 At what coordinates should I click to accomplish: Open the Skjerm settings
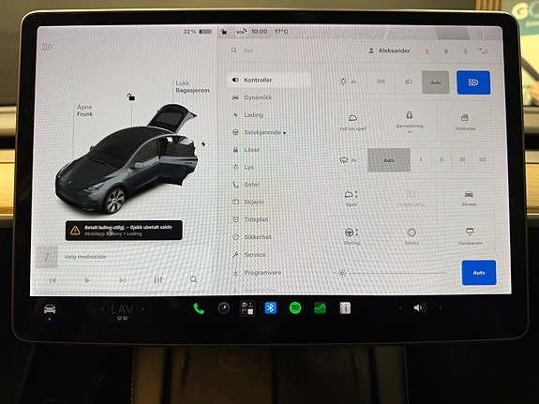pyautogui.click(x=247, y=202)
